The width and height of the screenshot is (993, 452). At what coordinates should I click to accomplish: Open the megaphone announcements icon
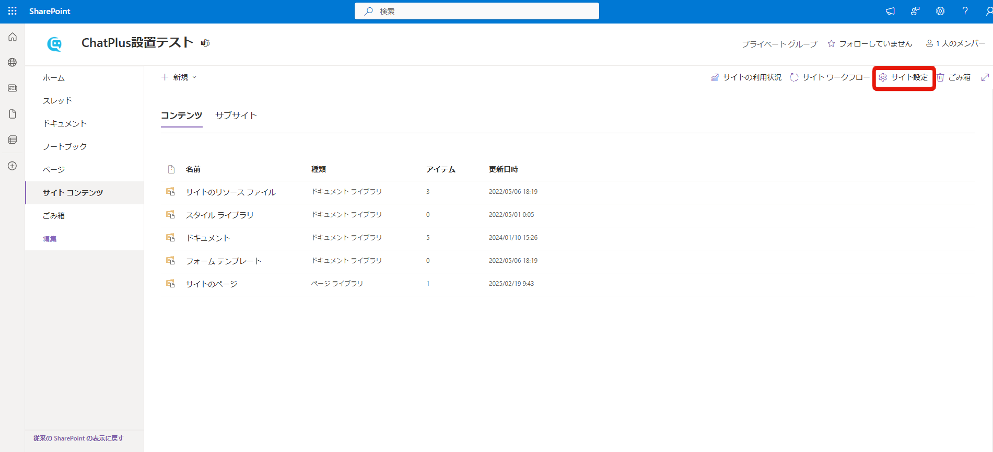[890, 11]
